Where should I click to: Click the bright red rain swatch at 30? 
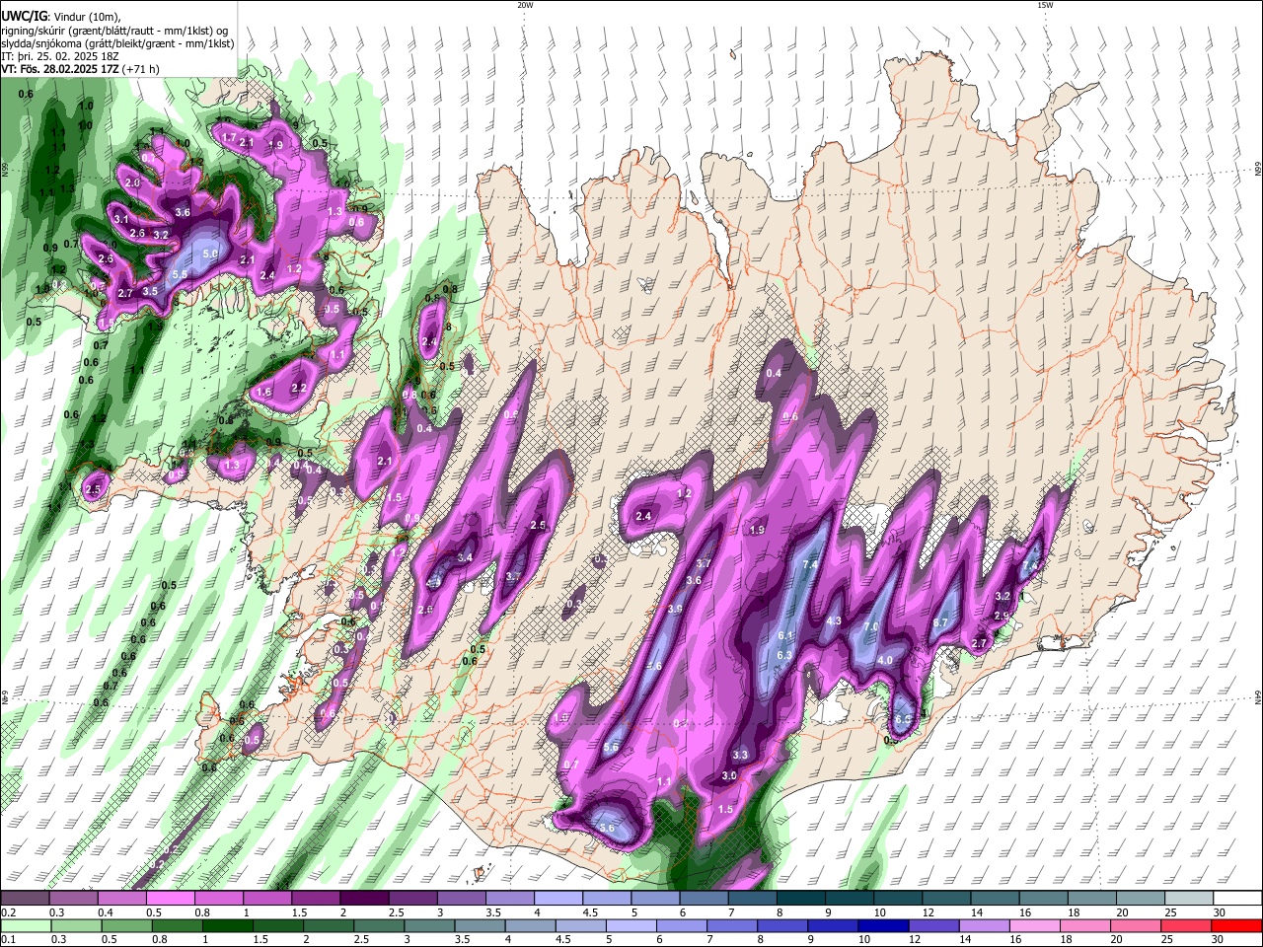point(1238,925)
